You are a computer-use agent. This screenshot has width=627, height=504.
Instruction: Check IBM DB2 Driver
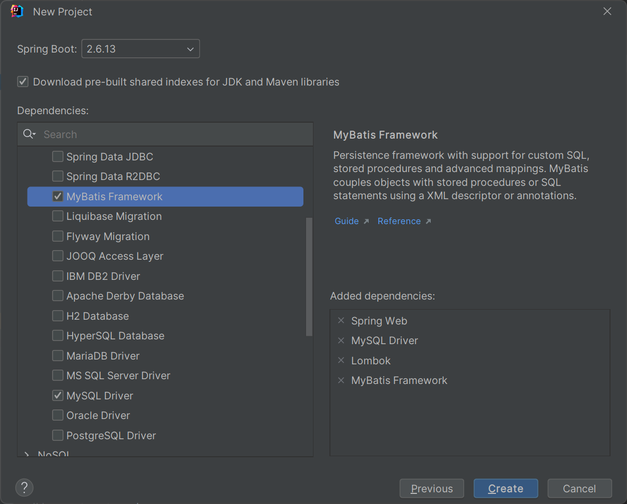pos(58,276)
